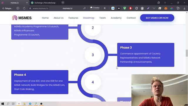Viewport: 188px width, 106px height.
Task: Click the colorful extension icon beside MetaMask
Action: click(x=172, y=8)
